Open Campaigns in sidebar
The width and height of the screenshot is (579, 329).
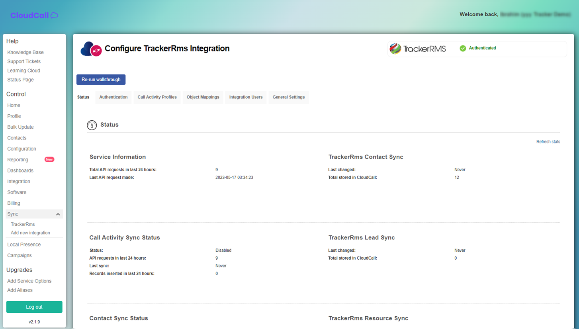20,255
